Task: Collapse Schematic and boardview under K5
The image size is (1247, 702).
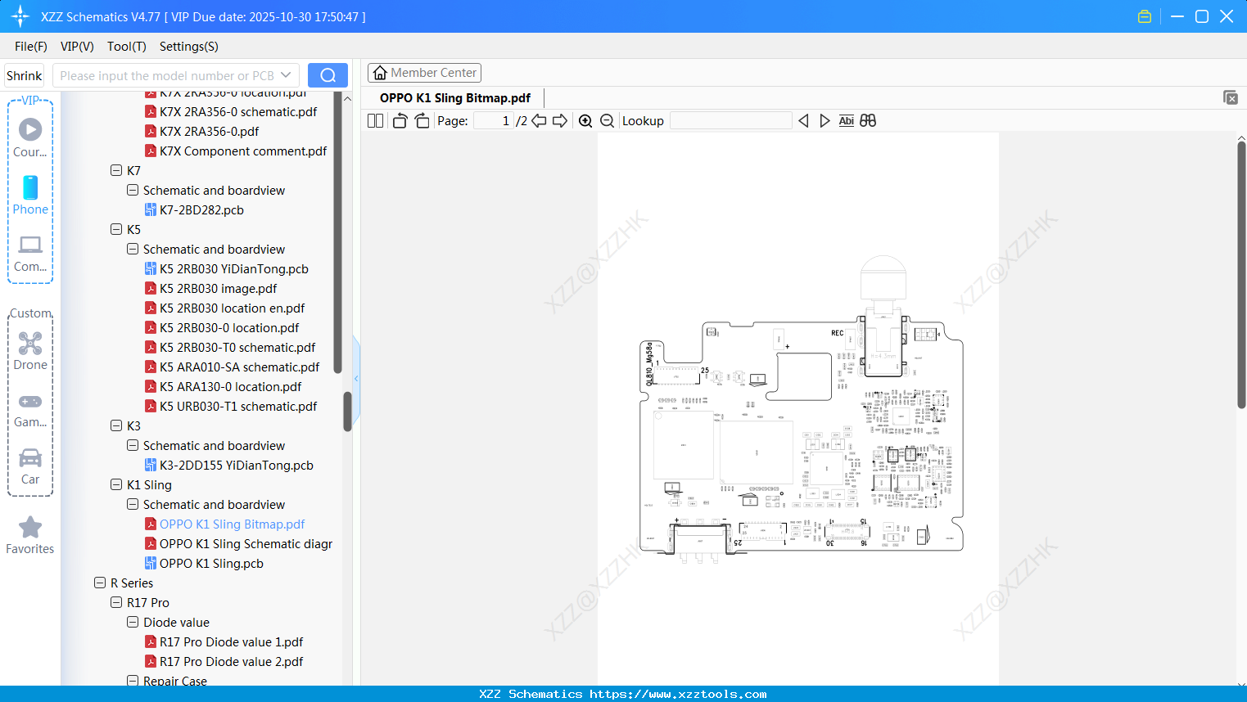Action: (x=133, y=249)
